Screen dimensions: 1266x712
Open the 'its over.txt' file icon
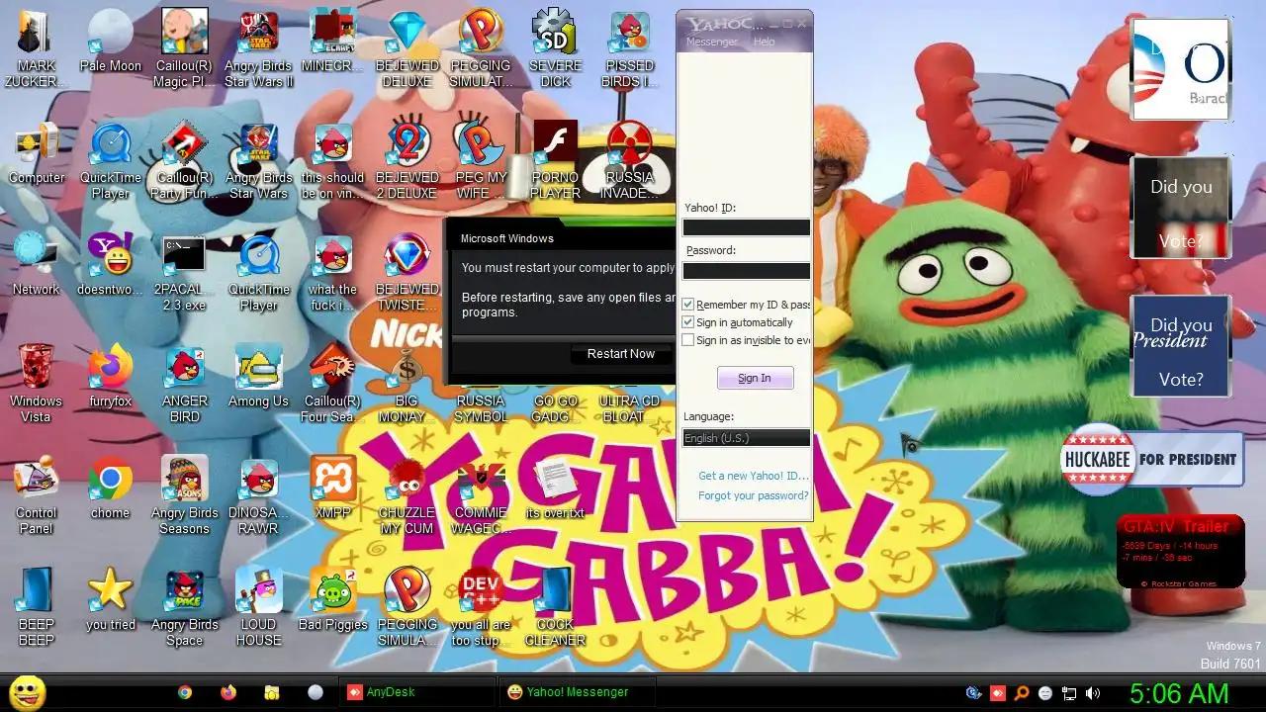pos(556,489)
